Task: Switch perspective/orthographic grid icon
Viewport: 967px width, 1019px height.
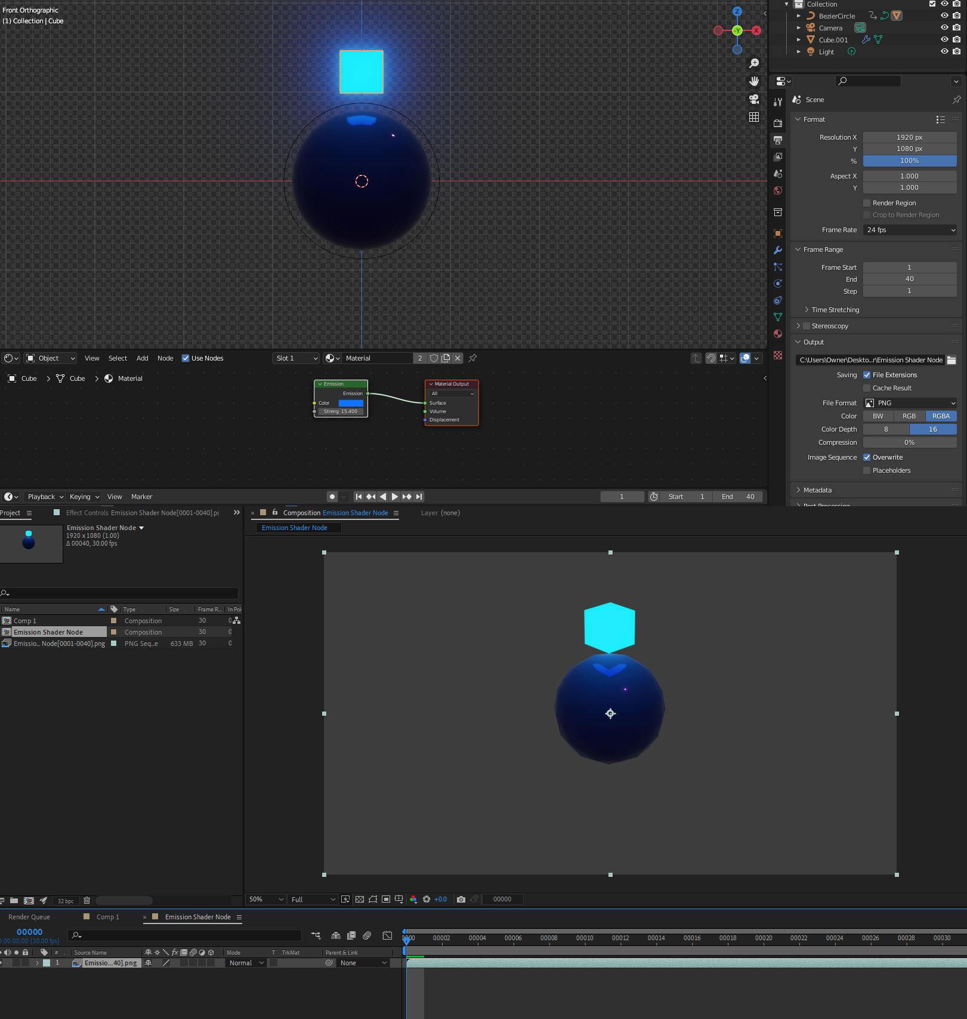Action: pos(754,117)
